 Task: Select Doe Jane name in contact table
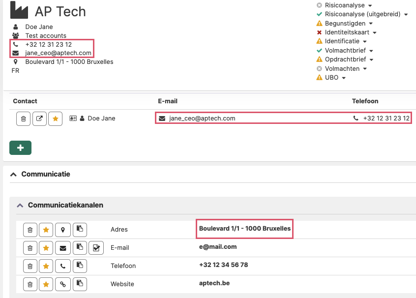(101, 119)
